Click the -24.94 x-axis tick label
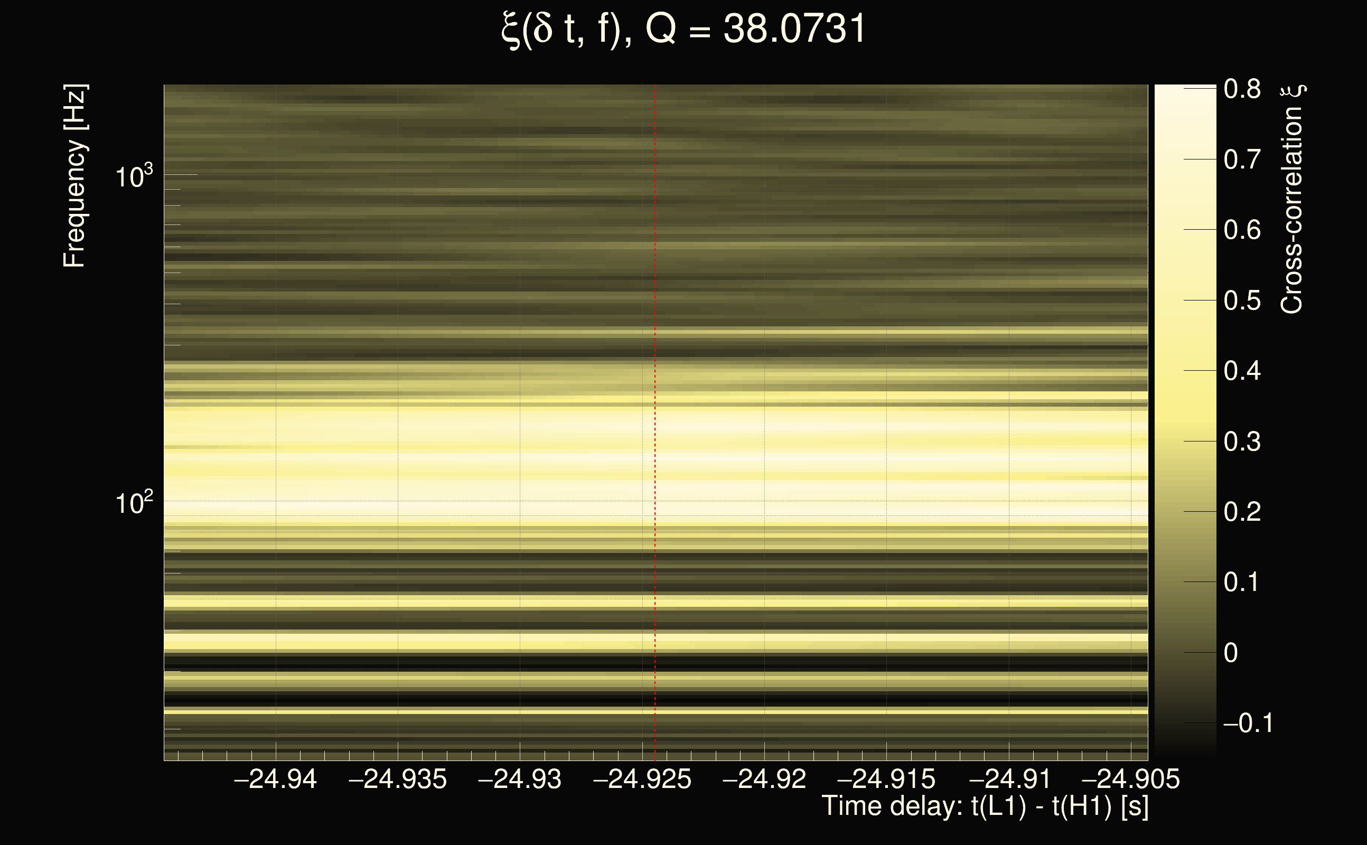The image size is (1367, 845). (x=275, y=779)
